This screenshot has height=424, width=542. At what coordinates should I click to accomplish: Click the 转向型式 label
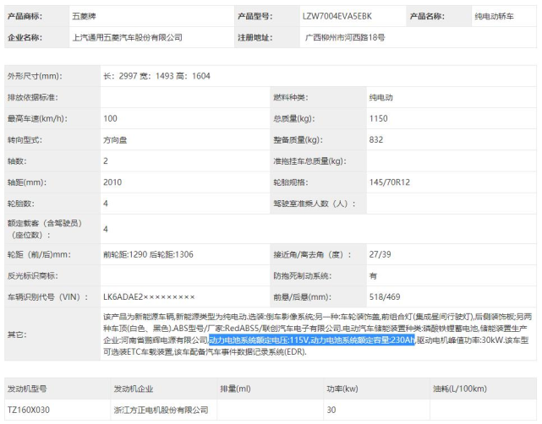[25, 140]
